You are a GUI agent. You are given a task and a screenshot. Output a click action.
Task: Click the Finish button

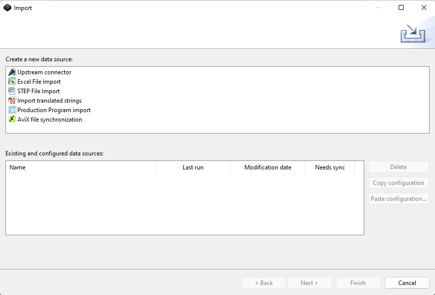(358, 283)
